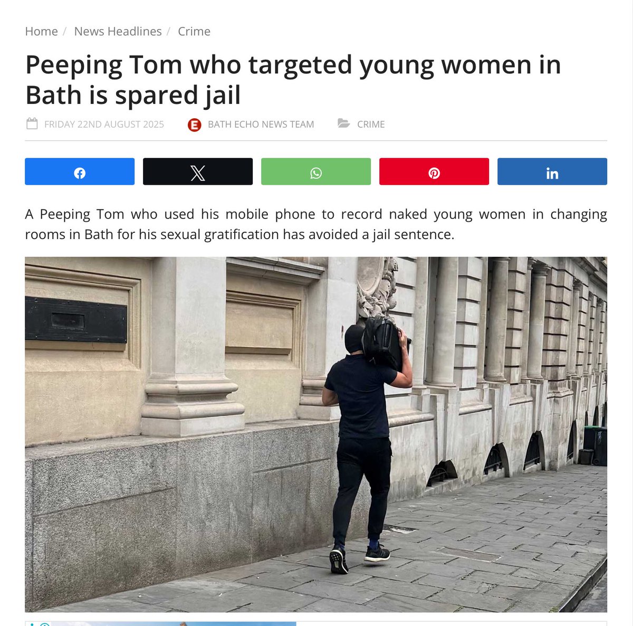This screenshot has width=633, height=626.
Task: Click the calendar icon beside the date
Action: point(32,124)
